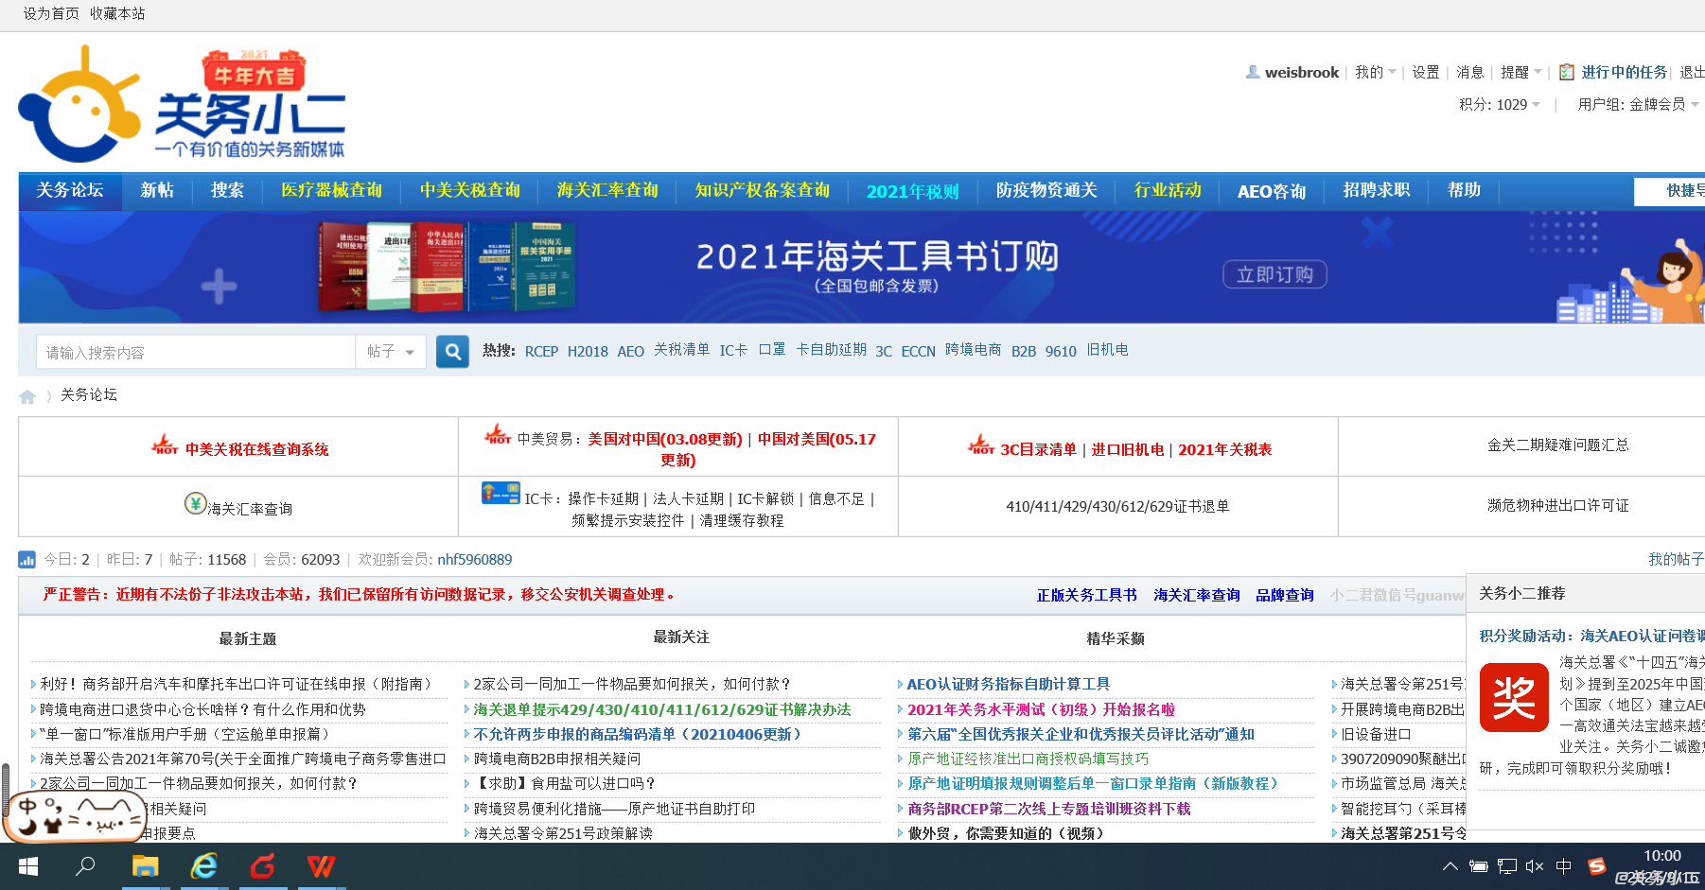1705x890 pixels.
Task: Click the 中 language indicator in tray
Action: (x=1563, y=866)
